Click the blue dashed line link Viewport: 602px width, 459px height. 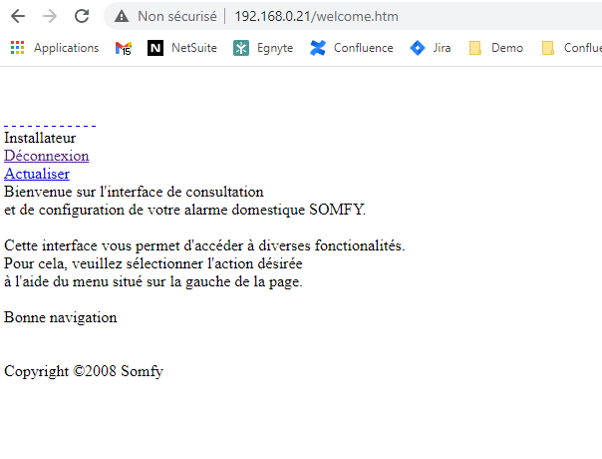click(50, 126)
